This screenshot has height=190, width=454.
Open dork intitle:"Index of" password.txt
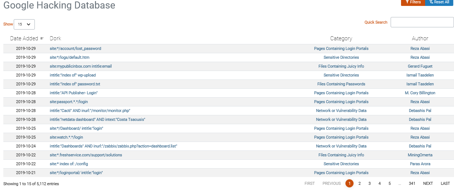pyautogui.click(x=75, y=84)
